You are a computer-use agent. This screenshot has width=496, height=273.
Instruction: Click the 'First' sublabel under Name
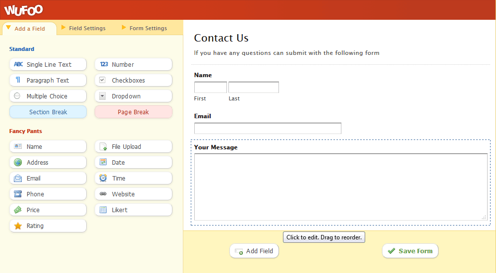click(200, 98)
